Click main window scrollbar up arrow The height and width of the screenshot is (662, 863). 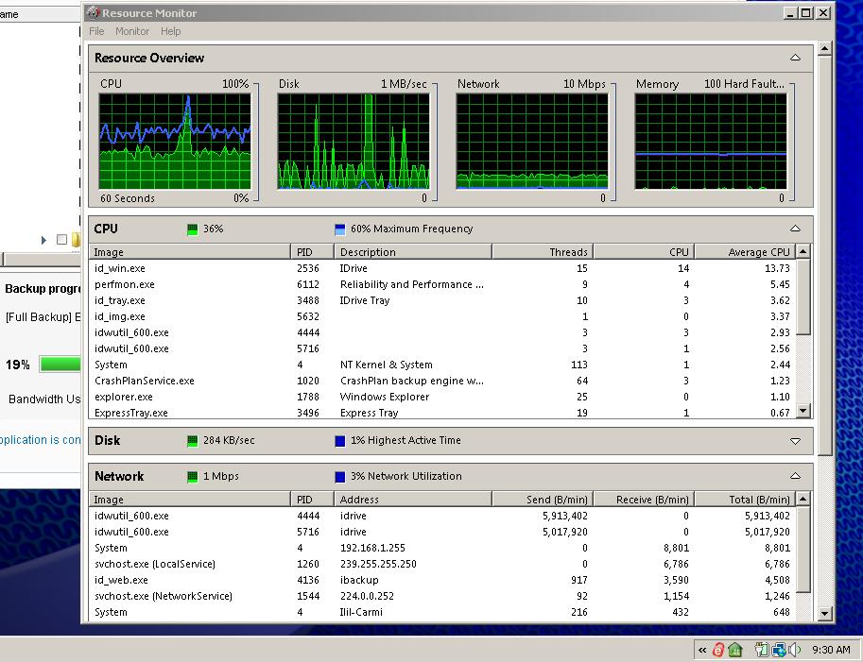(824, 49)
